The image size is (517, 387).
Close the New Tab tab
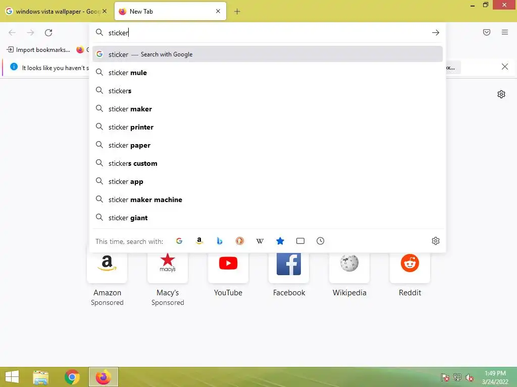pos(218,11)
